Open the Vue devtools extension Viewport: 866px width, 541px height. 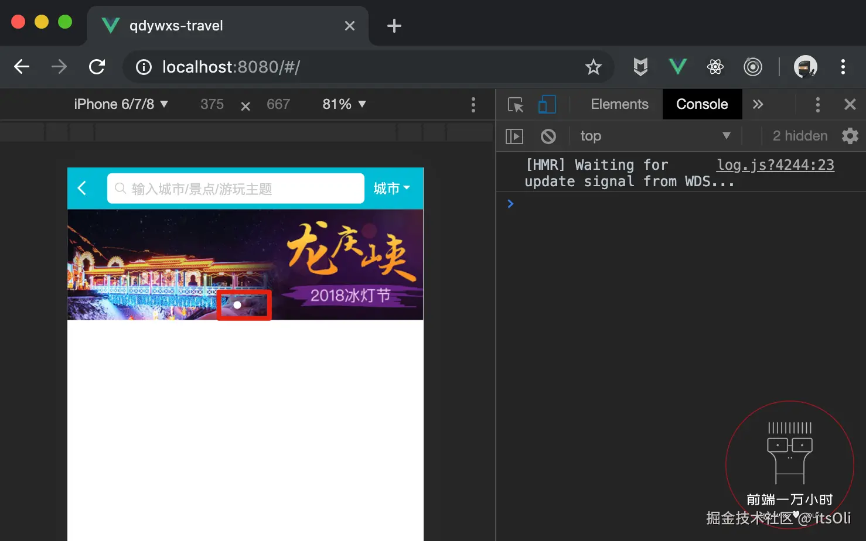pos(678,67)
